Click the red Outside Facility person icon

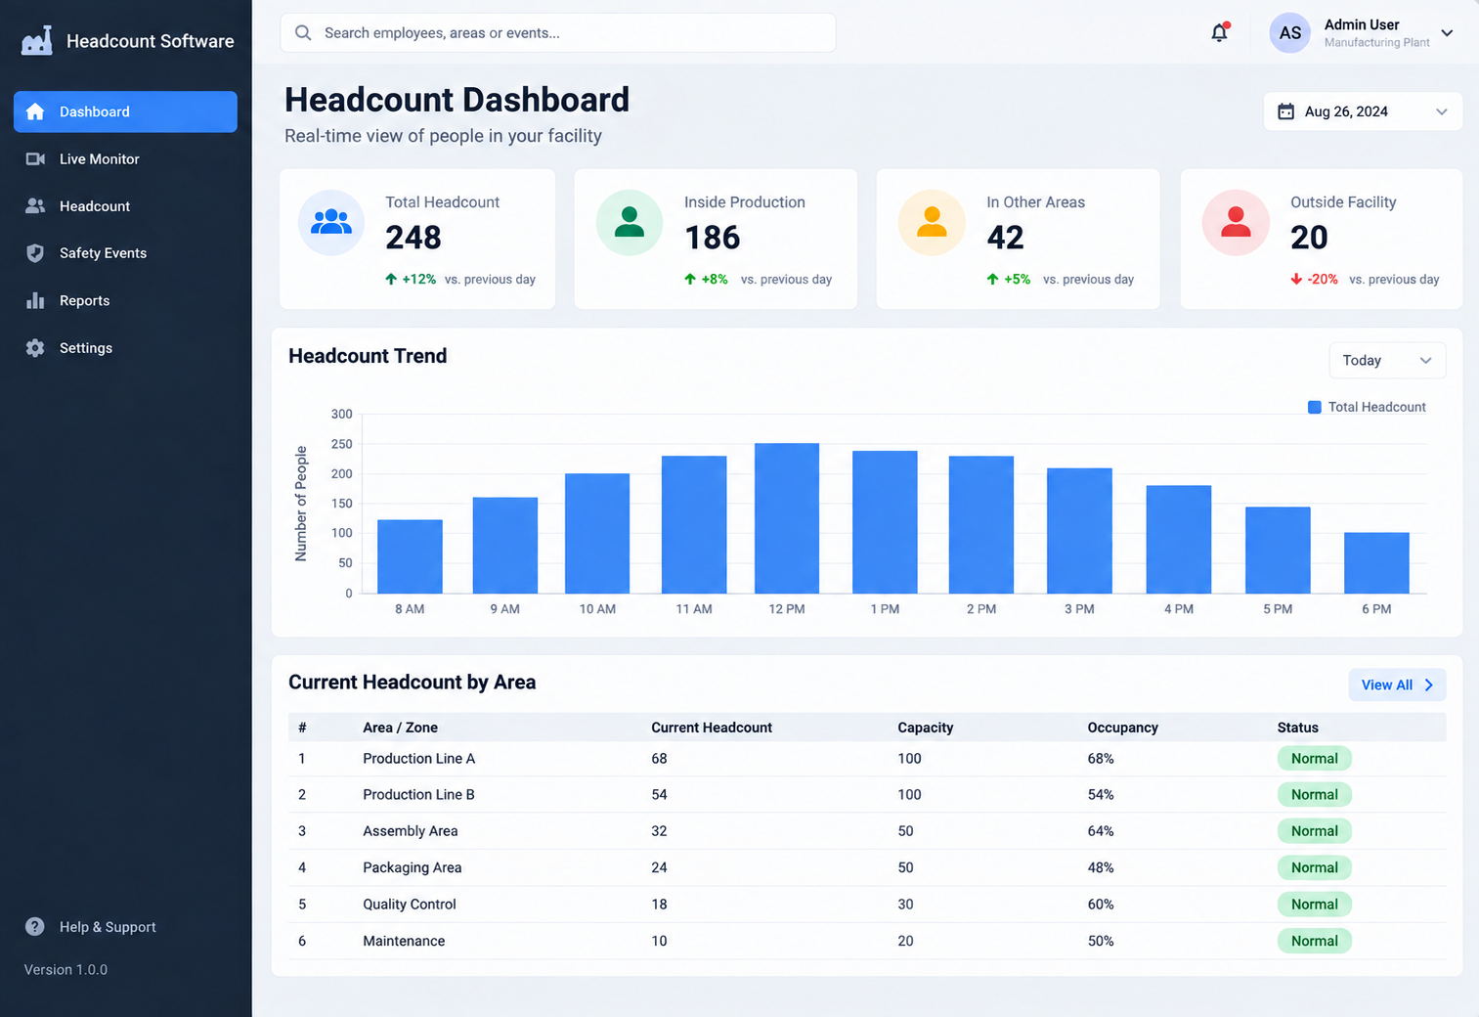pyautogui.click(x=1236, y=223)
